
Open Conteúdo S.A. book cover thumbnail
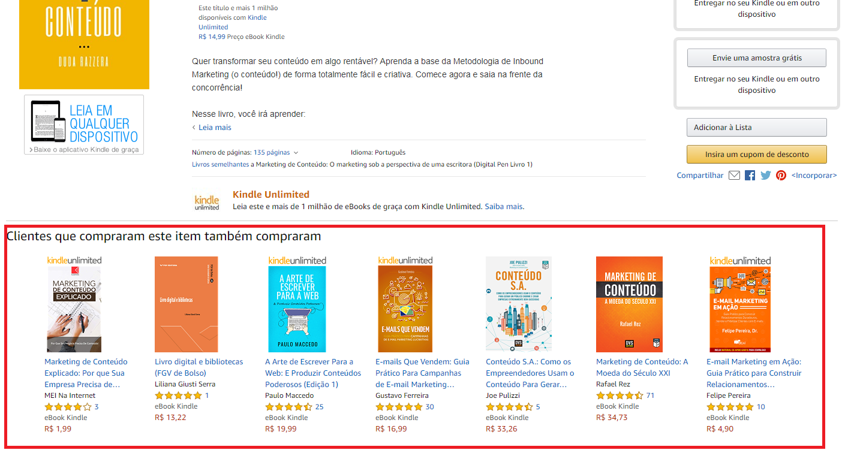[519, 304]
